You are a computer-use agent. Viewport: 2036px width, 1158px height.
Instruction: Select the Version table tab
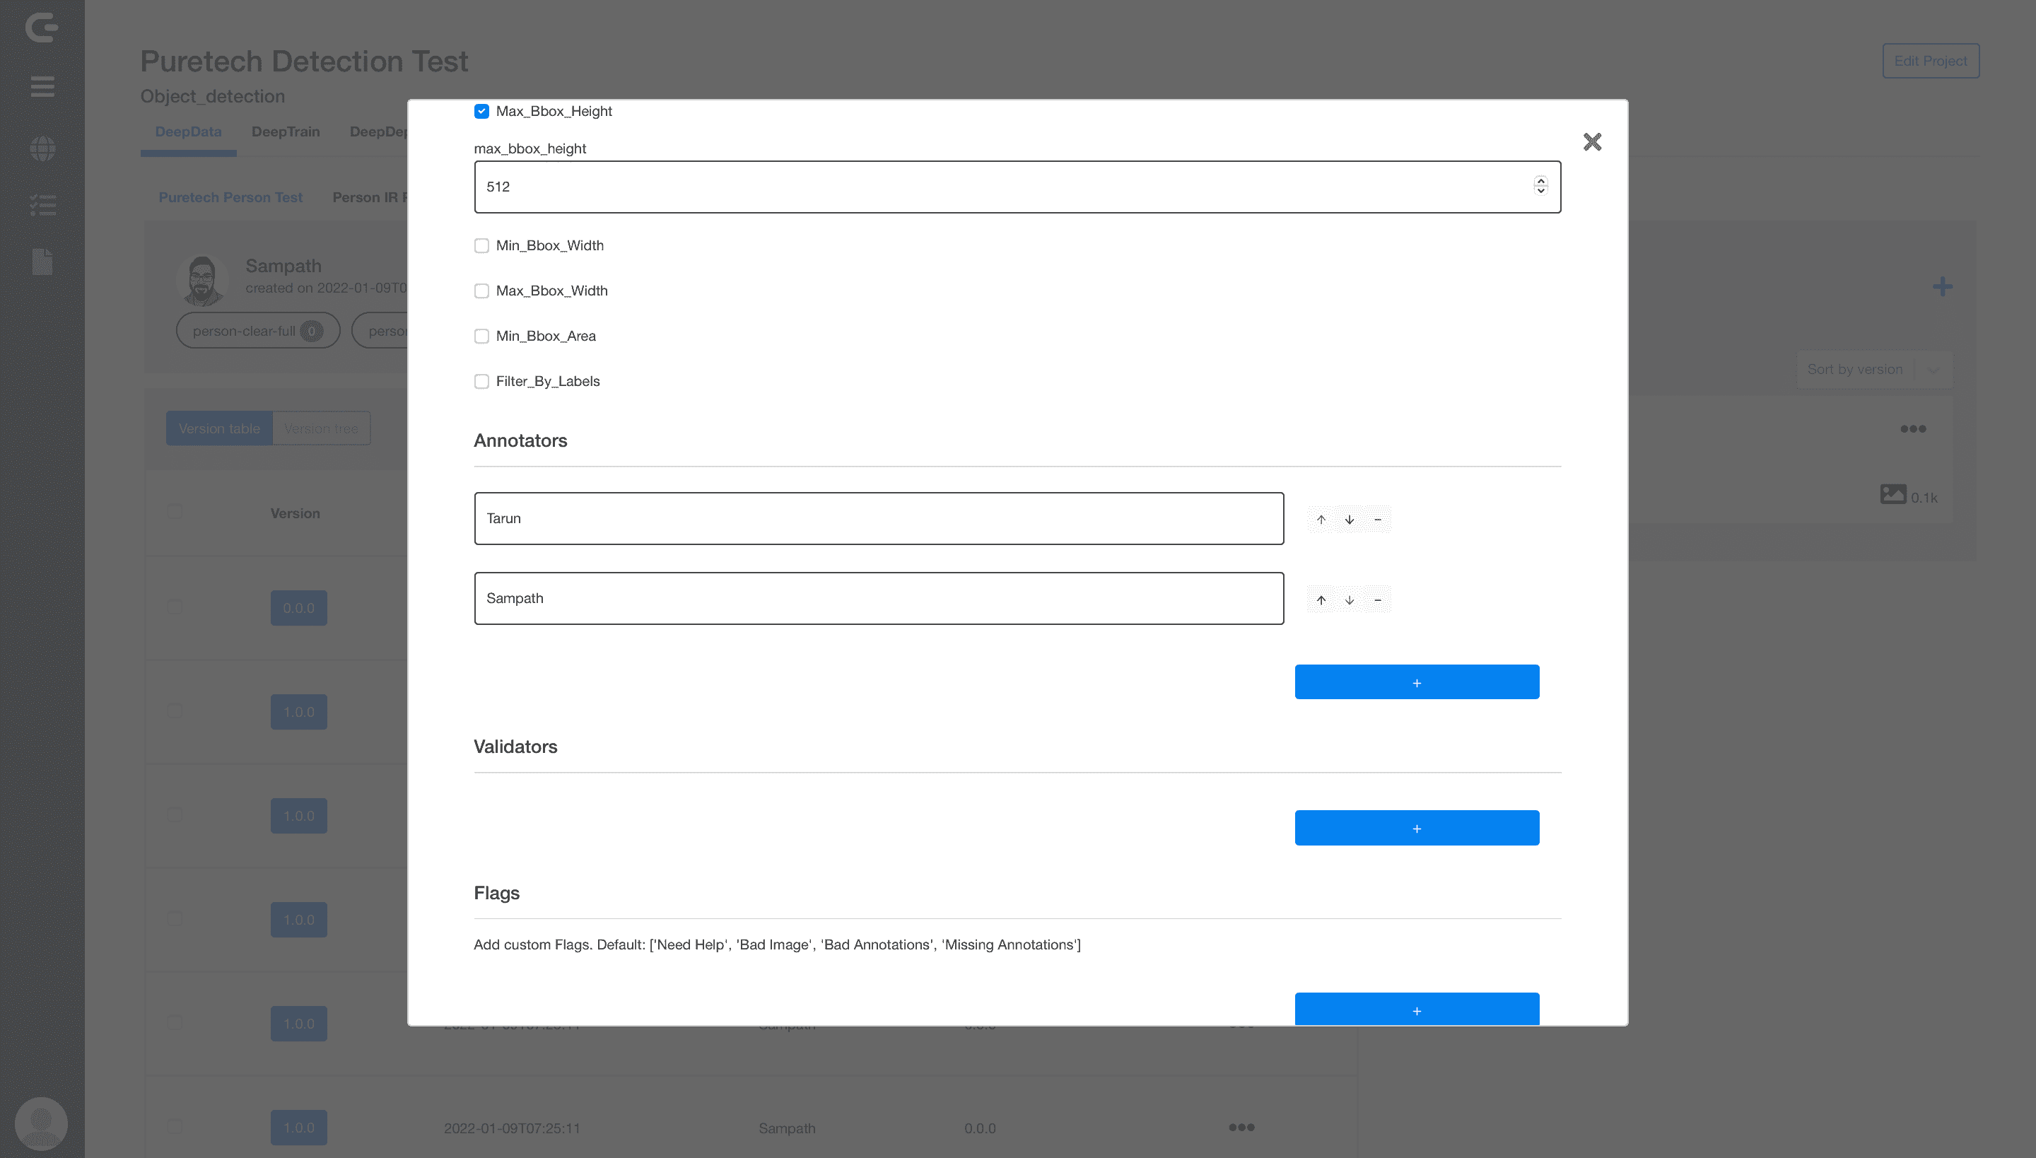click(x=218, y=428)
